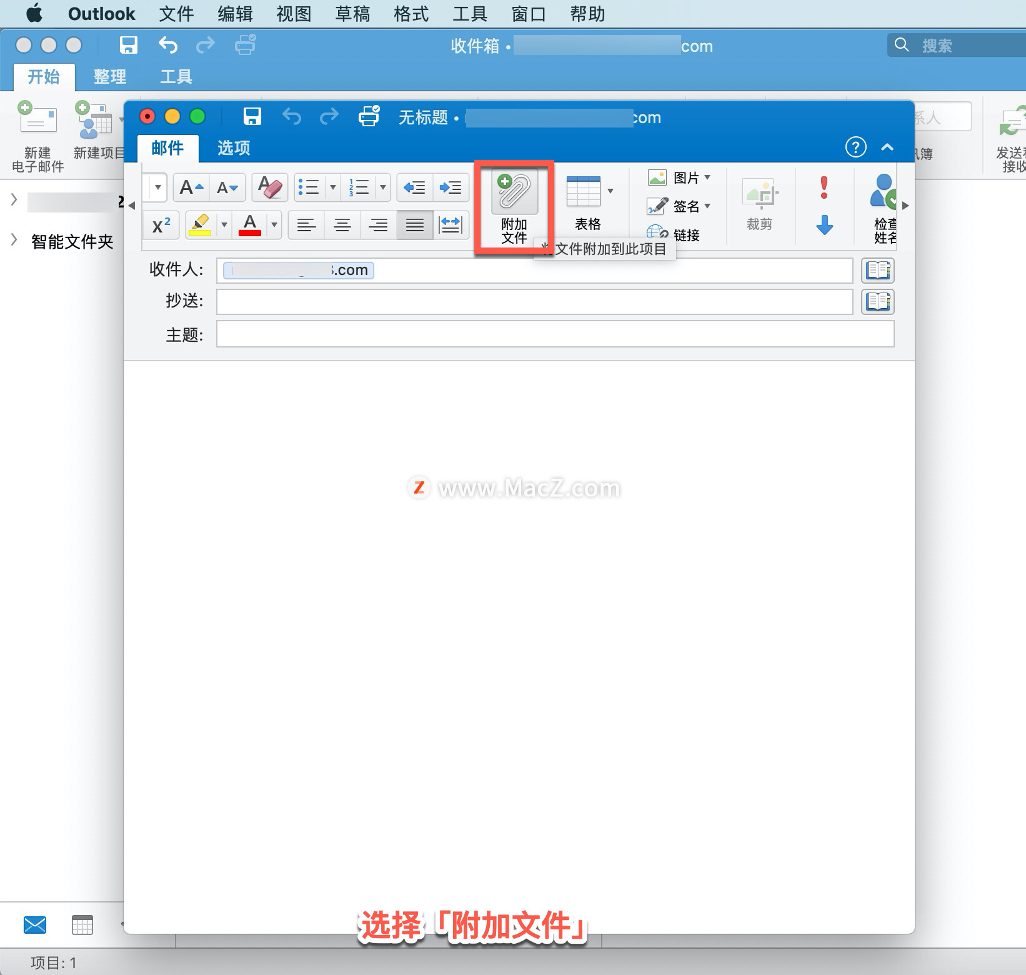
Task: Open the Mail view at bottom left
Action: [35, 925]
